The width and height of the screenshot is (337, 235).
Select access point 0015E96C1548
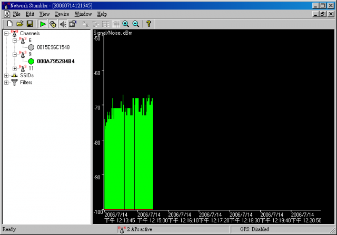(x=53, y=47)
